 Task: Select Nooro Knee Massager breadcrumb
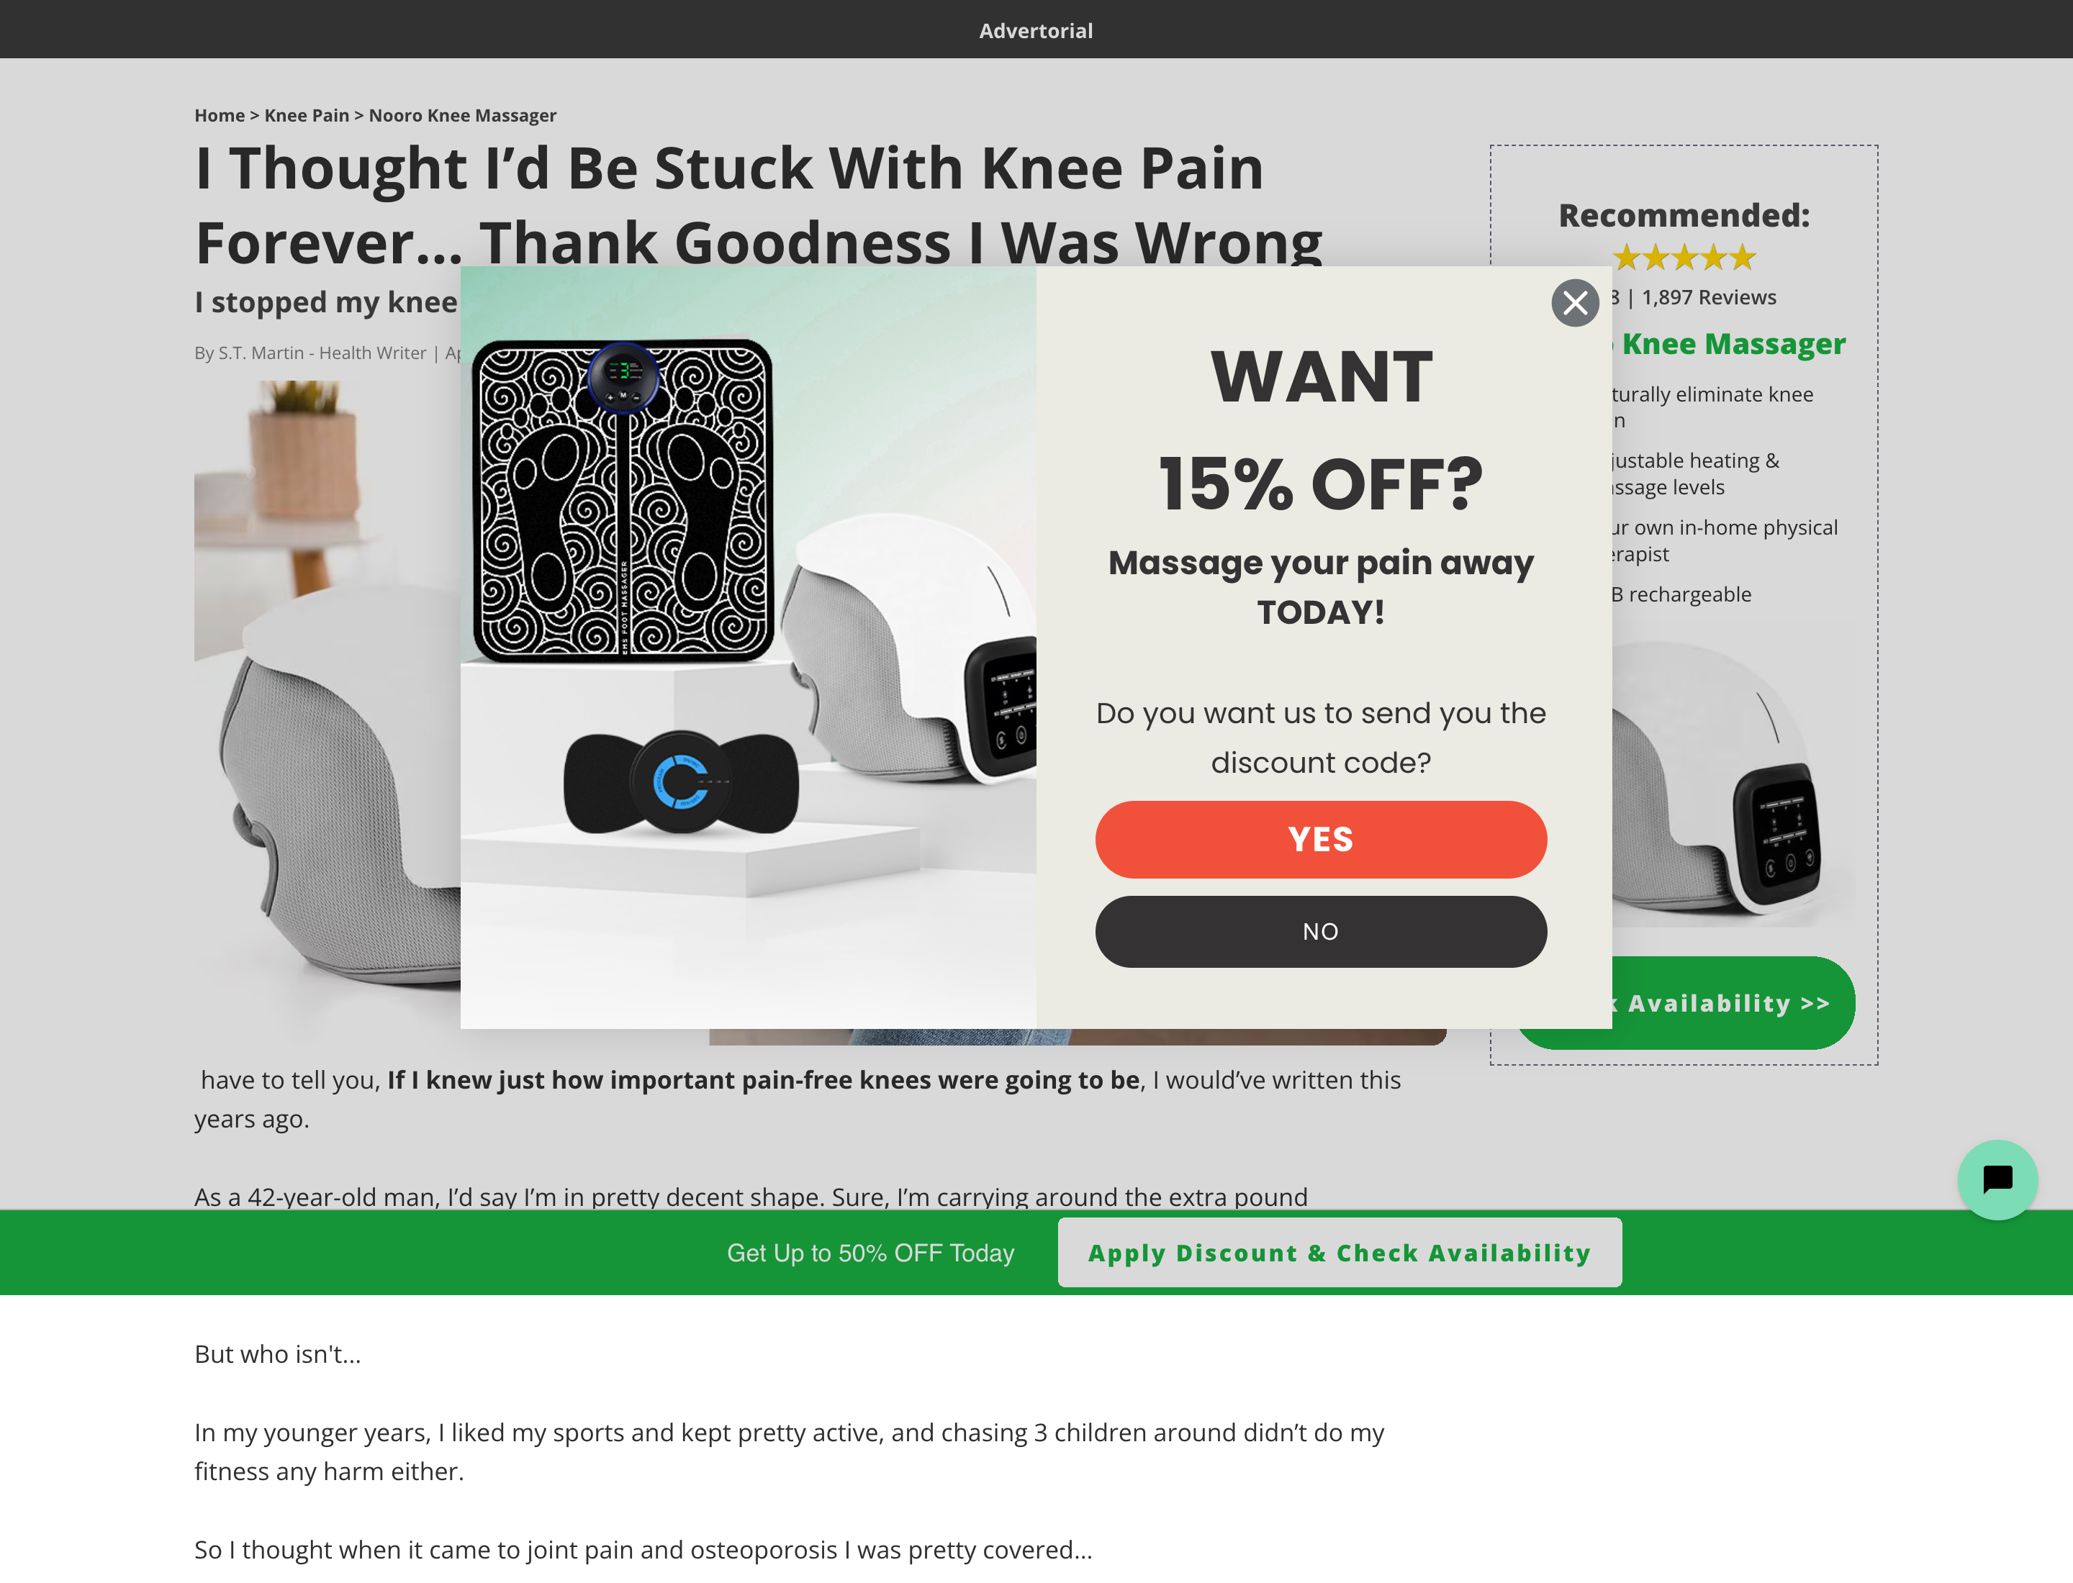pyautogui.click(x=462, y=115)
